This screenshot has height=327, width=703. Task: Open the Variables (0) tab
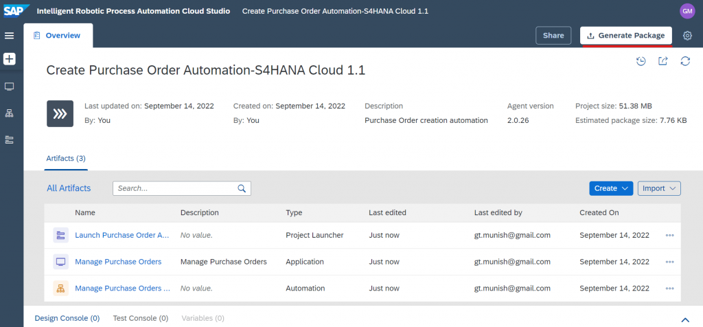(203, 319)
